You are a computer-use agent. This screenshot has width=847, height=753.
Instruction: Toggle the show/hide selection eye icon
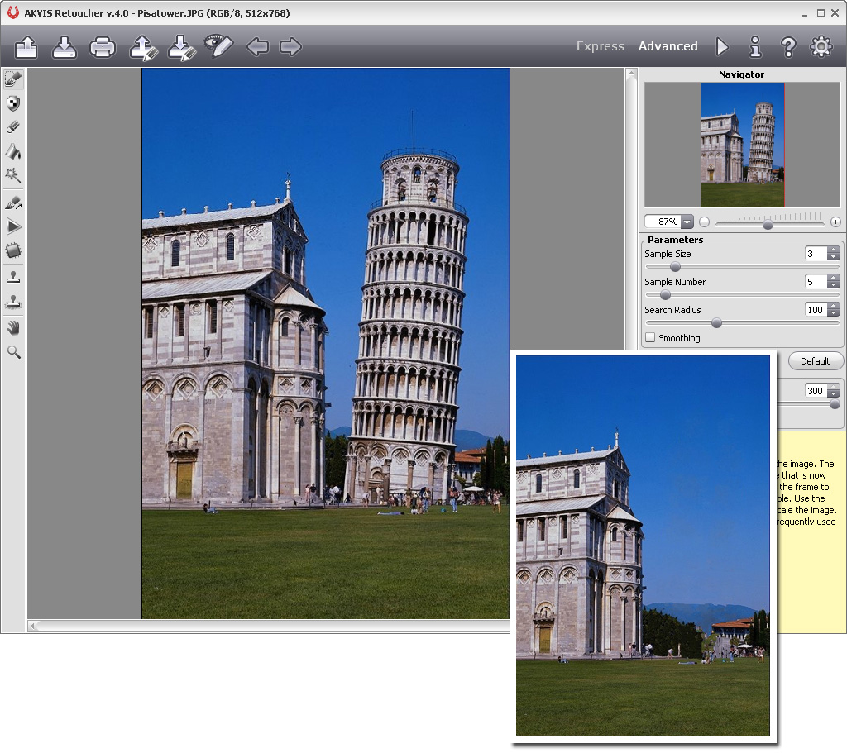(218, 46)
